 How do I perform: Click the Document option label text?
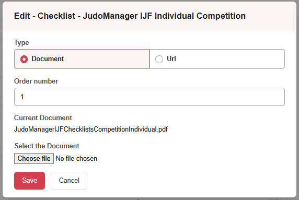click(48, 59)
